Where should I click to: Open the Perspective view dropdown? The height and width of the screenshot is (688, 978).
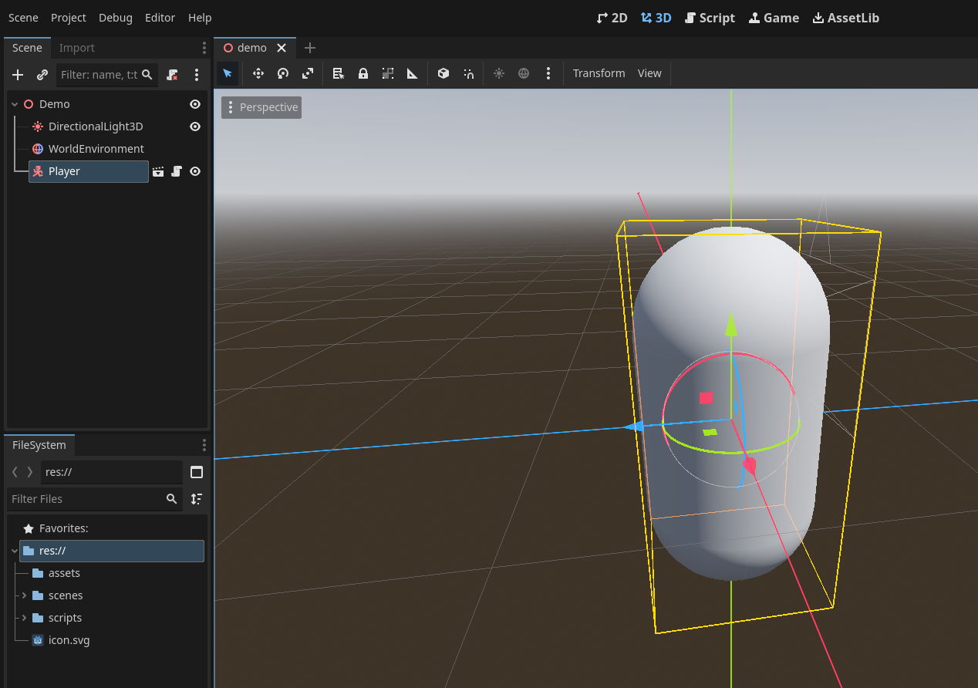pyautogui.click(x=261, y=107)
